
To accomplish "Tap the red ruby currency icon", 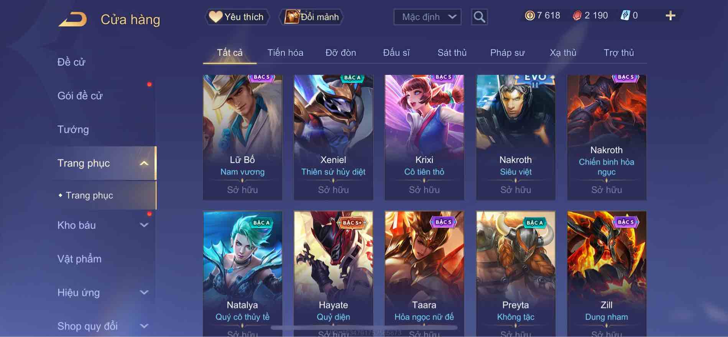I will 577,15.
